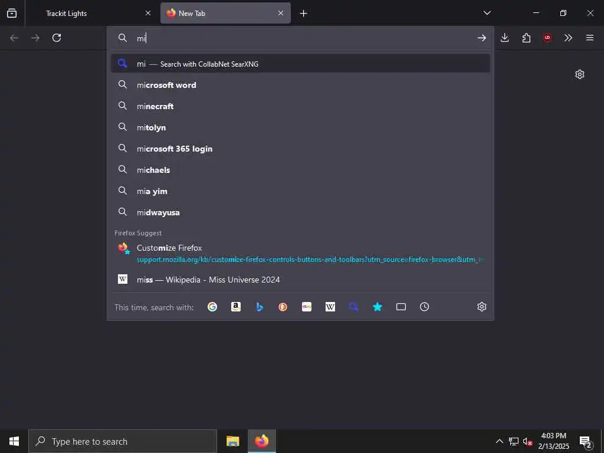Open the Firefox View icon

coord(12,13)
